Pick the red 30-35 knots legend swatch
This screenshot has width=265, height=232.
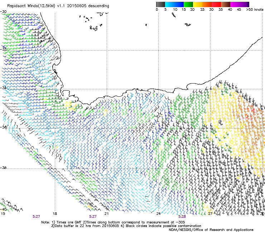coord(216,4)
